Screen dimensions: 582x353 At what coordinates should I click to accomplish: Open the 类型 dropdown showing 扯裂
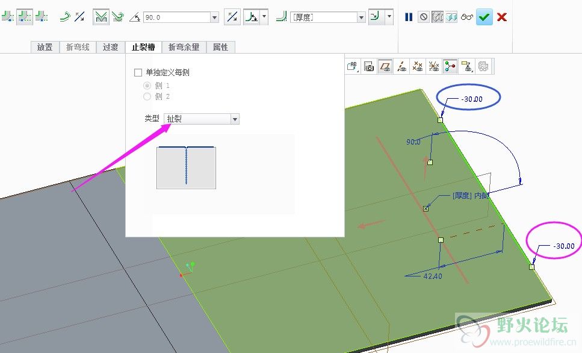(235, 119)
